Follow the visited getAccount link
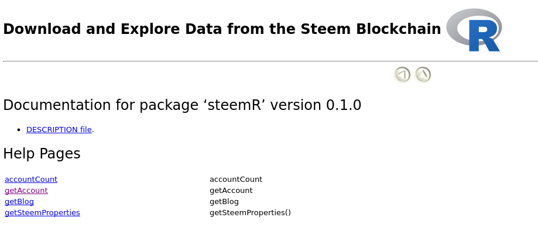 pyautogui.click(x=26, y=191)
